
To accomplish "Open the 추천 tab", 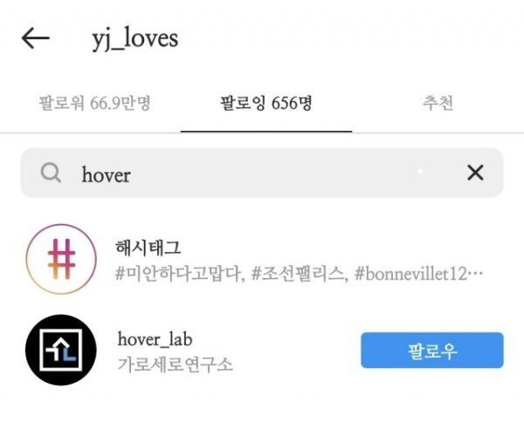I will click(438, 103).
